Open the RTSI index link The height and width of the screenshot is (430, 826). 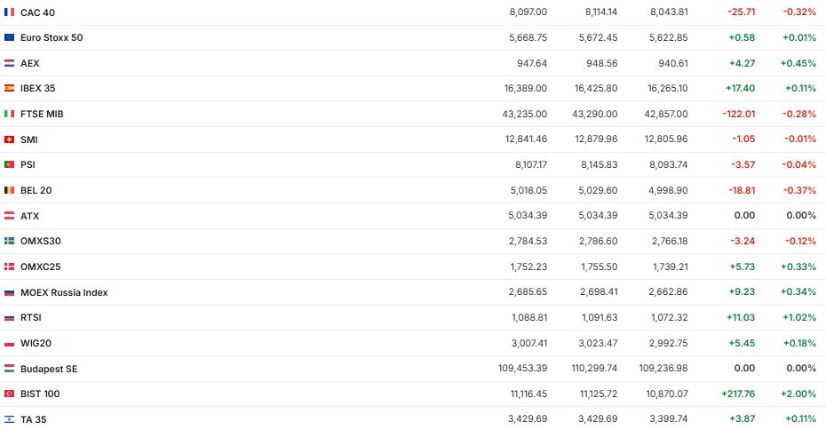point(30,317)
